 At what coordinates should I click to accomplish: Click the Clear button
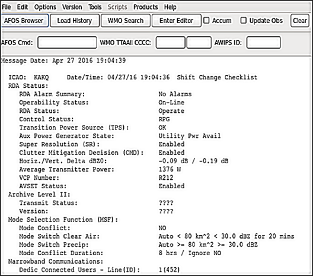coord(300,21)
